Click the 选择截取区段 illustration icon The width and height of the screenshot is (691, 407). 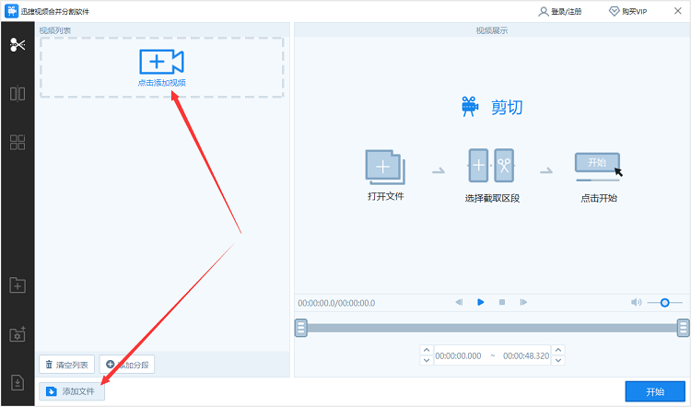491,166
